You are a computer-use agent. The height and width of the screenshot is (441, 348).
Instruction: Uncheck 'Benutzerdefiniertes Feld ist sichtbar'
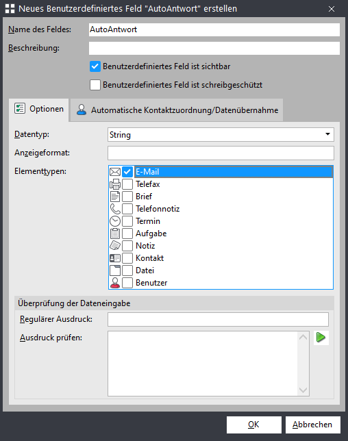95,66
